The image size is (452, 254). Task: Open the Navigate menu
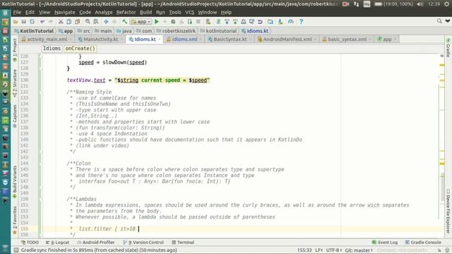point(64,13)
